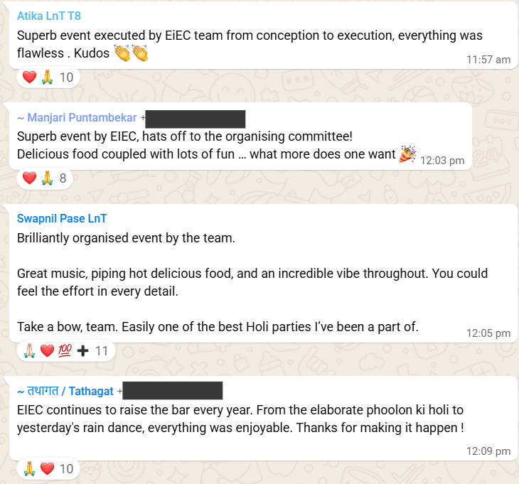Click the redacted phone number beside Manjari Puntambekar

(x=196, y=118)
